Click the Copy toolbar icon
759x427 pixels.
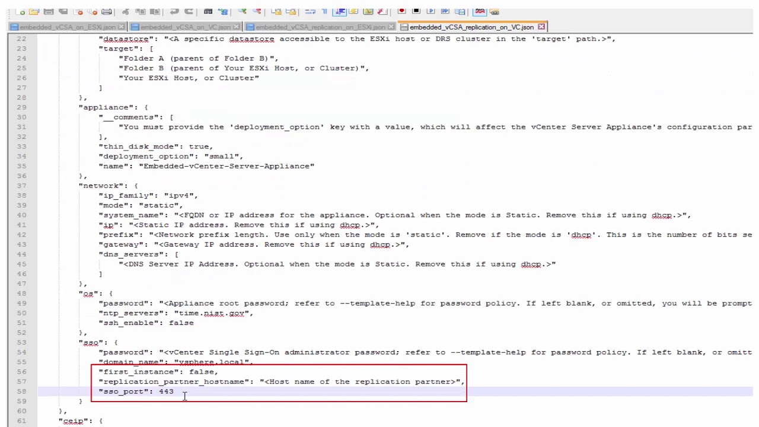(140, 11)
